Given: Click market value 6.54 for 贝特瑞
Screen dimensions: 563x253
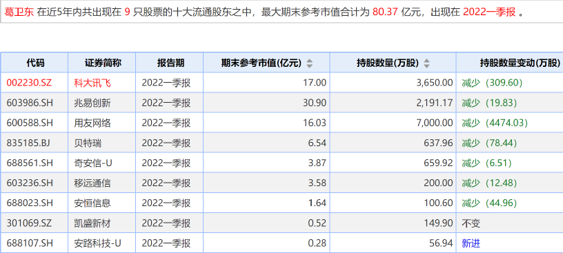Looking at the screenshot, I should click(317, 143).
